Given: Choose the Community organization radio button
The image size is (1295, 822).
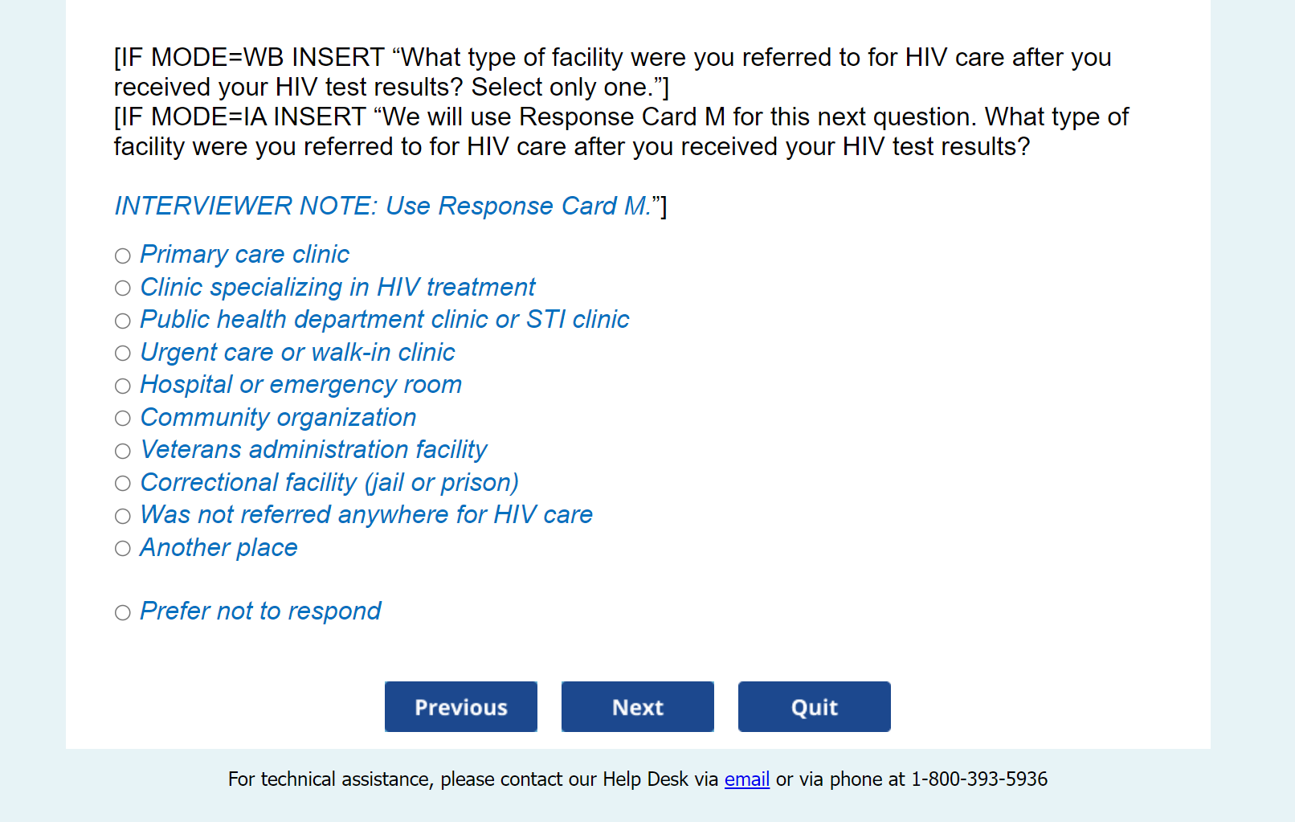Looking at the screenshot, I should pyautogui.click(x=123, y=419).
